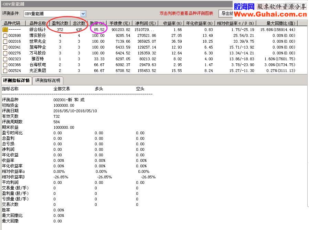Select the 万马股份 row name
Screen dimensions: 309x230
pos(38,53)
